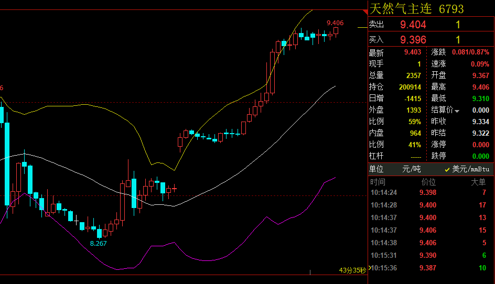Click the 卖出 price 9.404
495x284 pixels.
coord(413,25)
